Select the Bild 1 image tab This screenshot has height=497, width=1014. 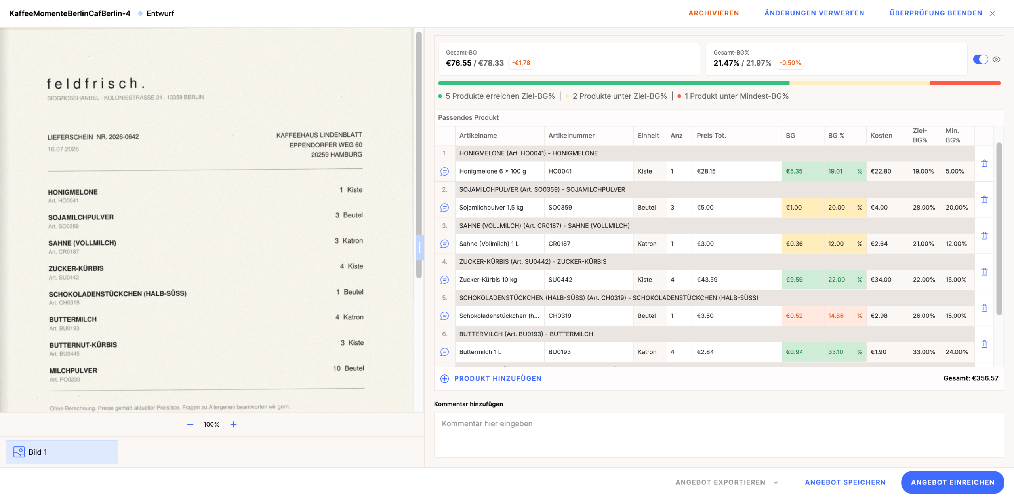[62, 452]
